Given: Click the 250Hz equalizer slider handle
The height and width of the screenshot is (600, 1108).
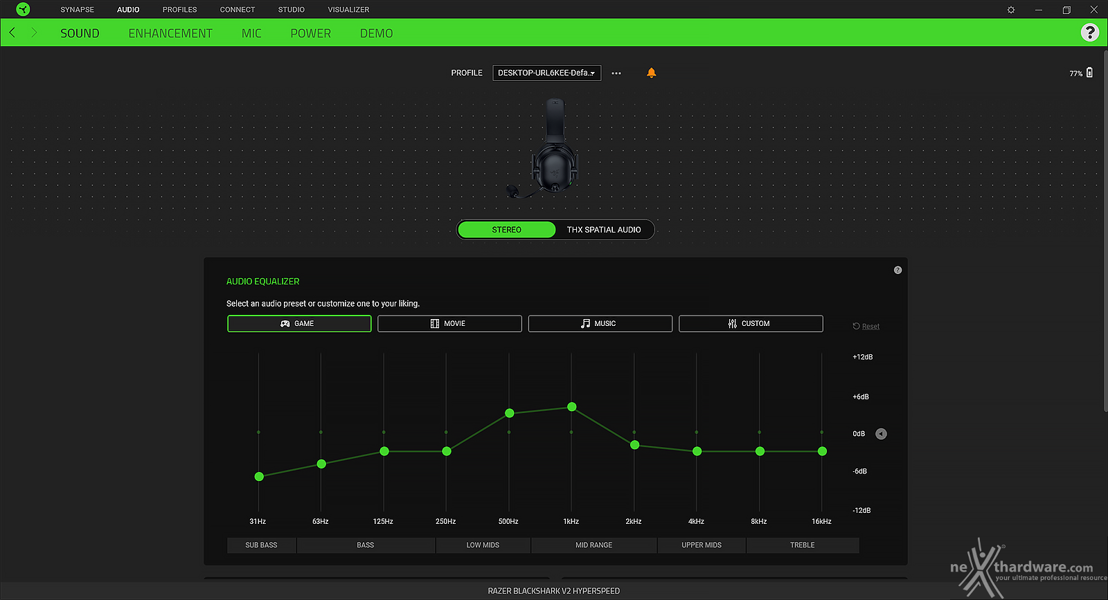Looking at the screenshot, I should pos(447,451).
